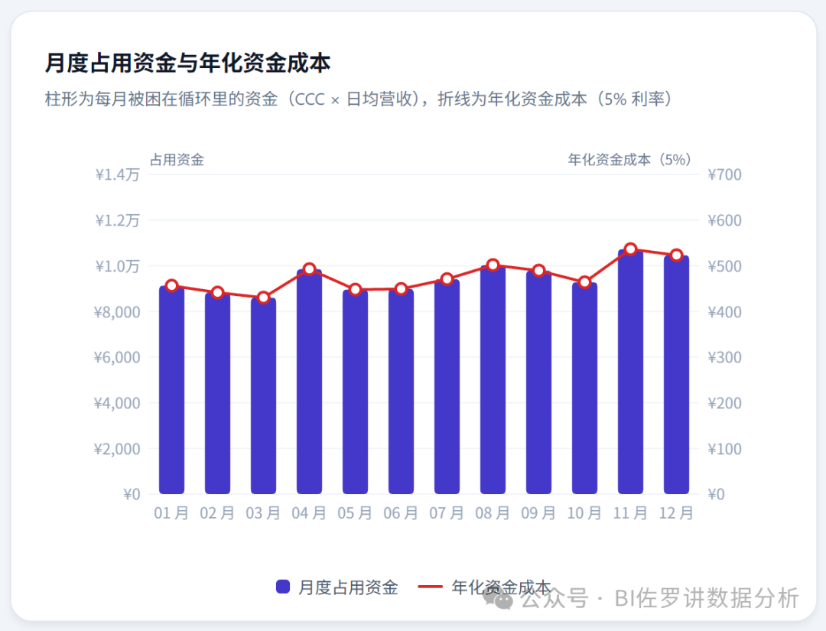This screenshot has width=826, height=631.
Task: Click the subtitle beginning 柱形为每月被困在循环里的资金
Action: (x=358, y=99)
